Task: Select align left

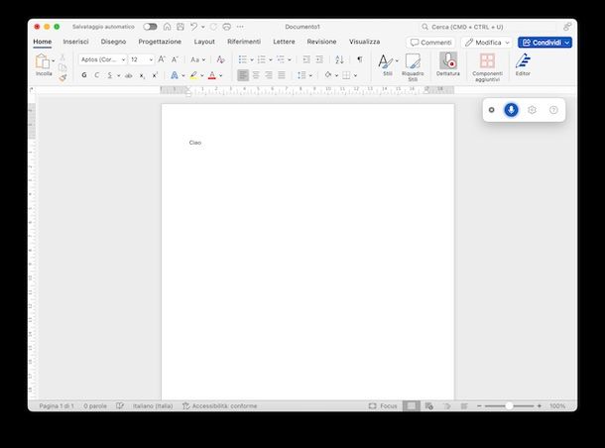Action: tap(243, 75)
